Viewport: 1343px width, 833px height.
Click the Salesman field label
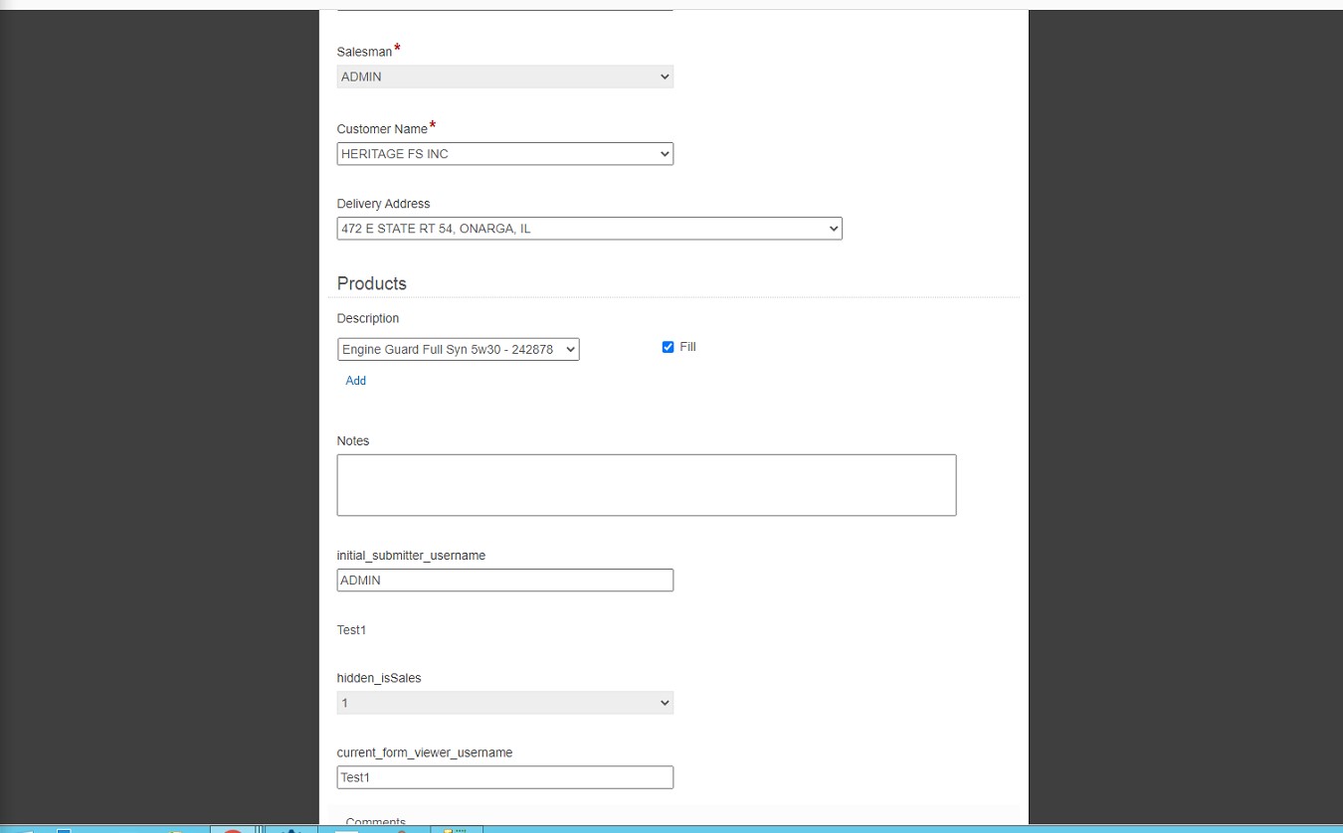pos(364,52)
